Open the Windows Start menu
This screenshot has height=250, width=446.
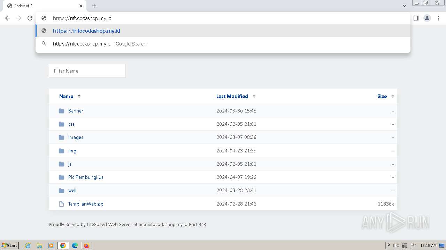(9, 245)
